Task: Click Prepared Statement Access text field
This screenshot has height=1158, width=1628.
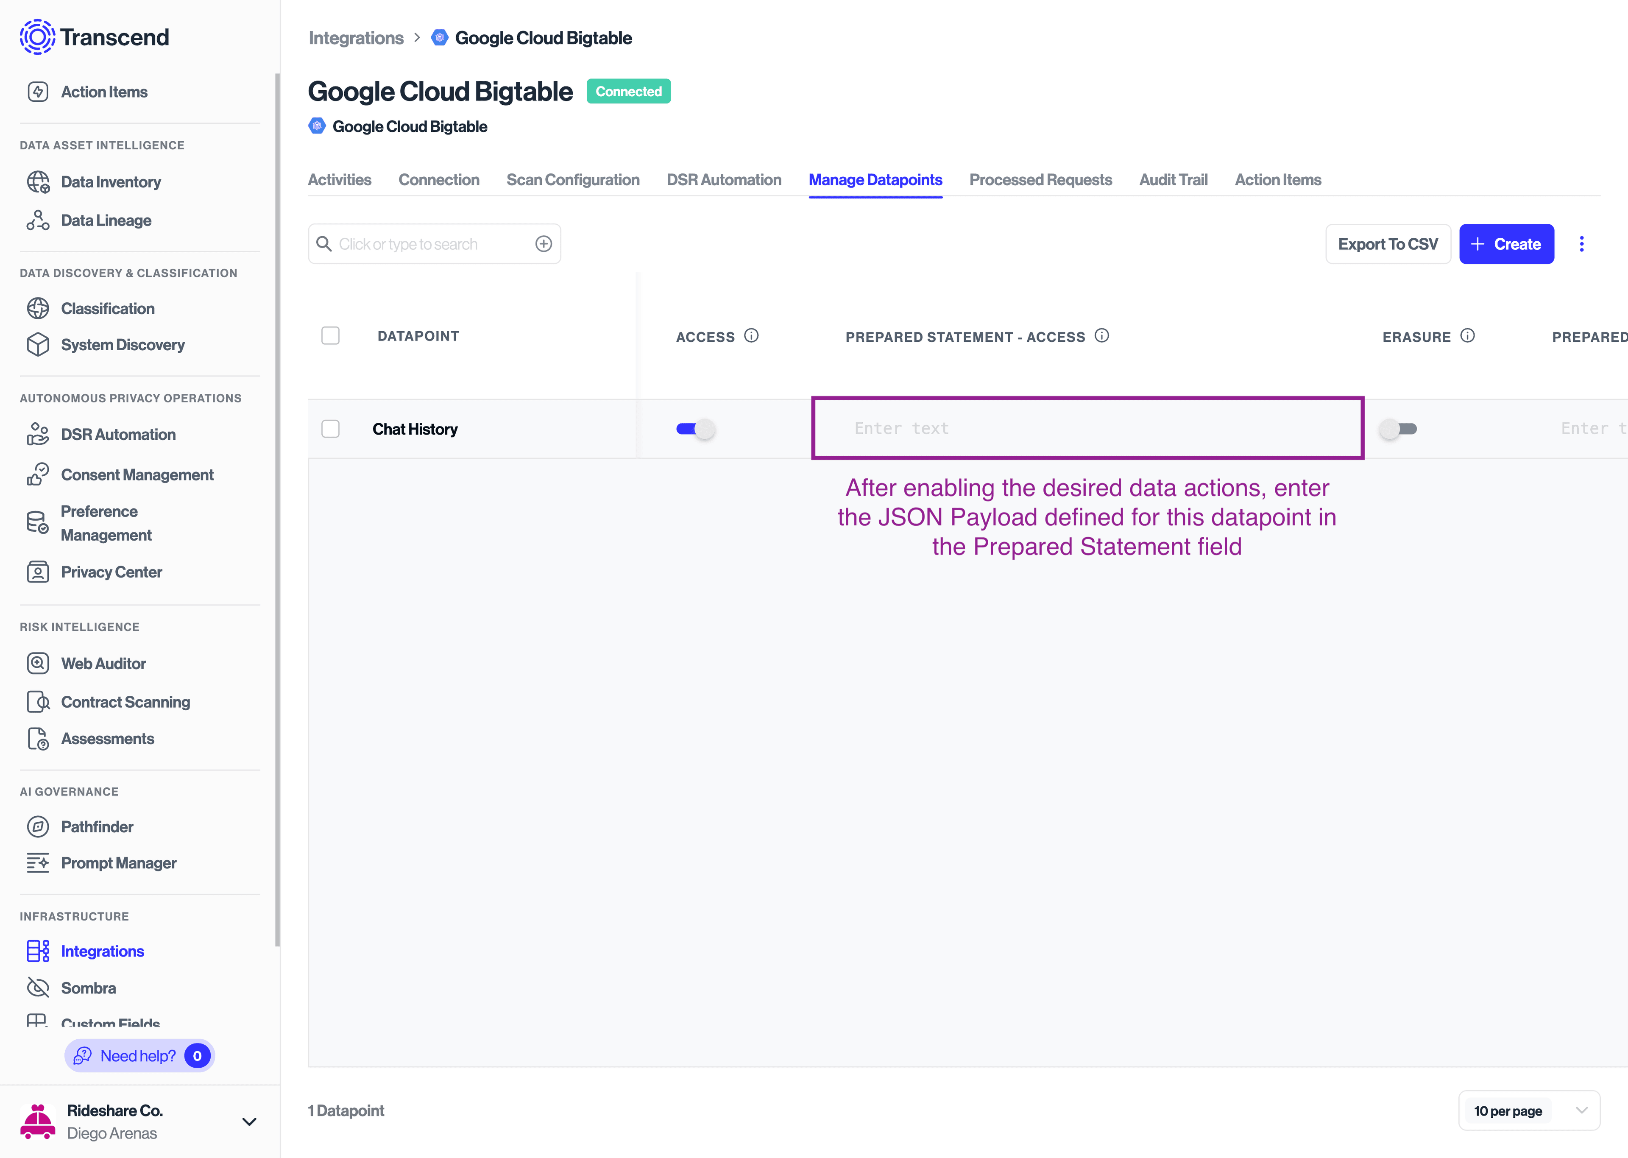Action: 1087,428
